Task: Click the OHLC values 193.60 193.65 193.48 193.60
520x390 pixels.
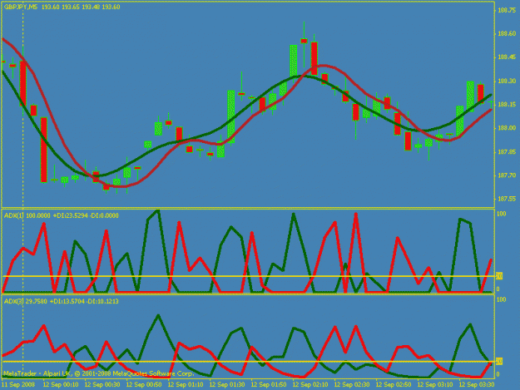Action: [81, 7]
